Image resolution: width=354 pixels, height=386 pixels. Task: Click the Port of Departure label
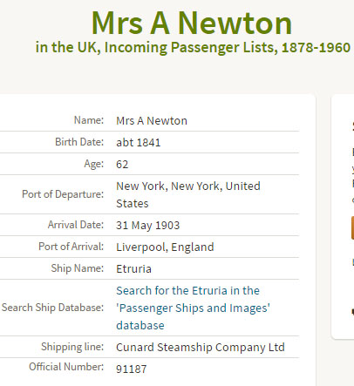[63, 194]
